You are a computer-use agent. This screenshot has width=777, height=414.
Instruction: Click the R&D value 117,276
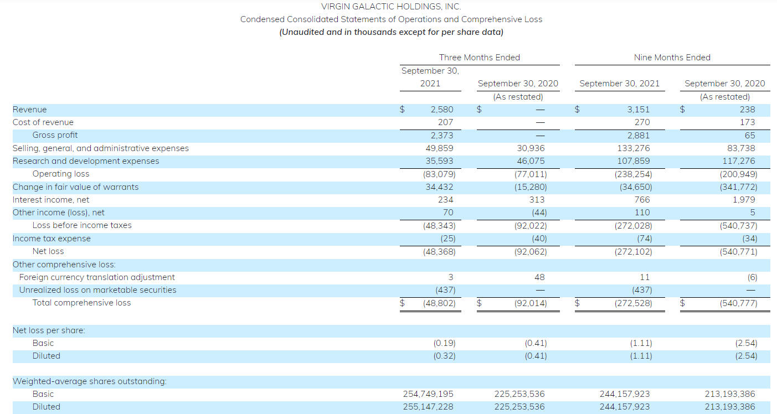(739, 161)
